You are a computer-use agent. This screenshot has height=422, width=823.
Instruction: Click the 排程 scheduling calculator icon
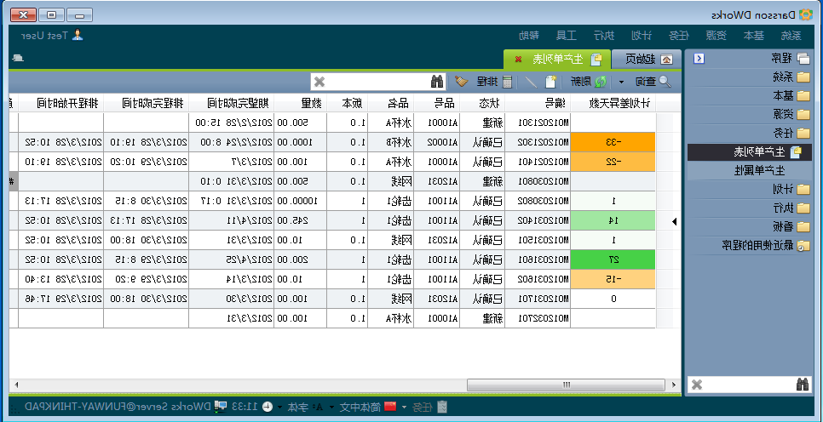point(508,82)
